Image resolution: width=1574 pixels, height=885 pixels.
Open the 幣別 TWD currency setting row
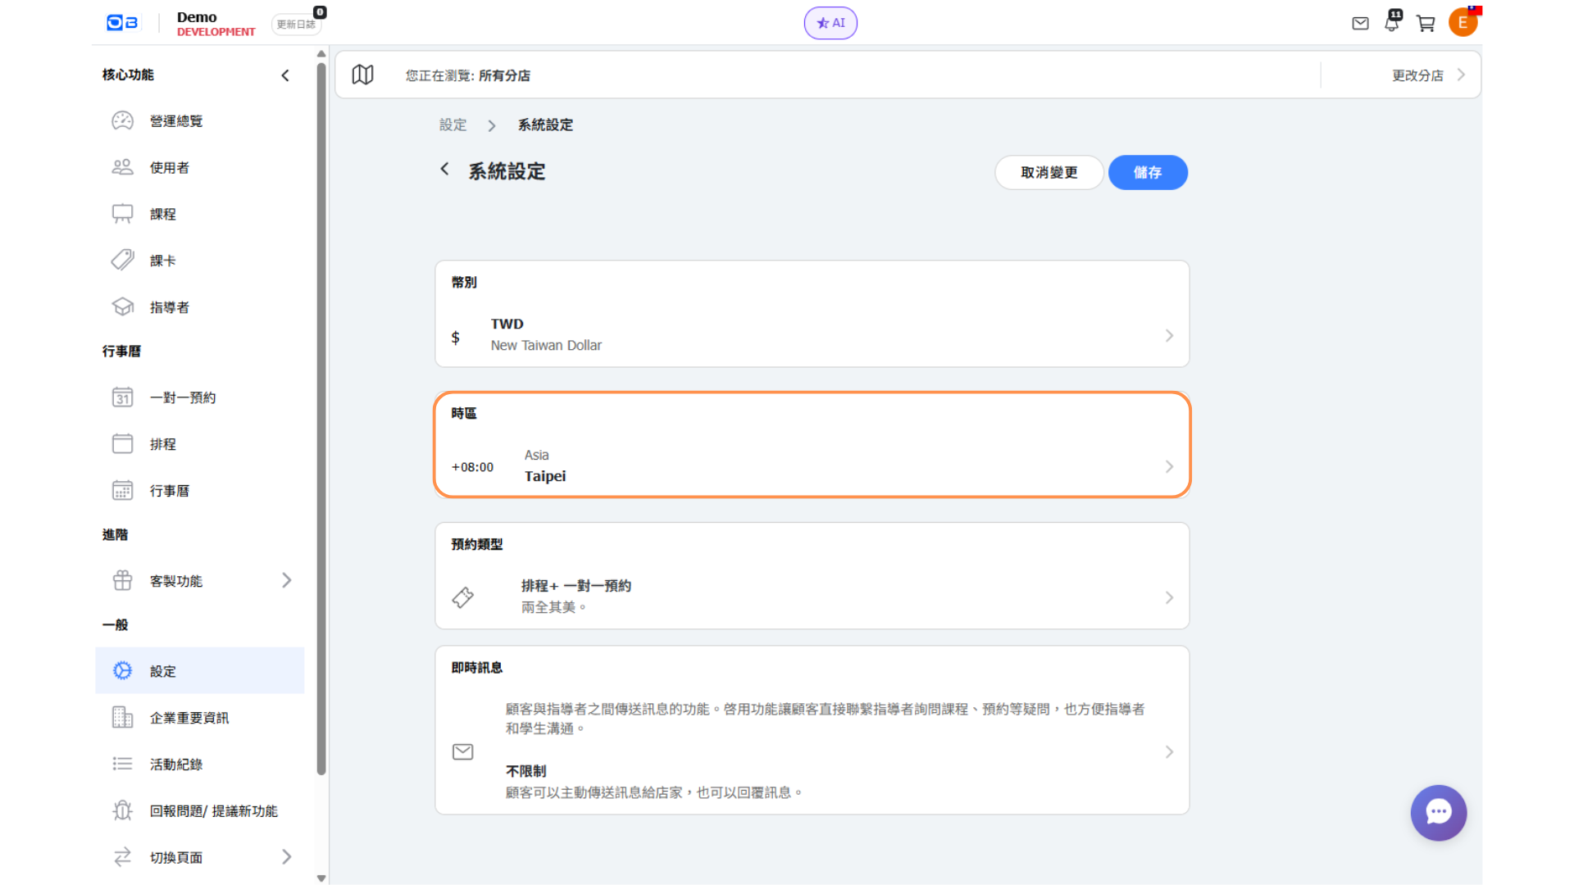click(x=812, y=334)
